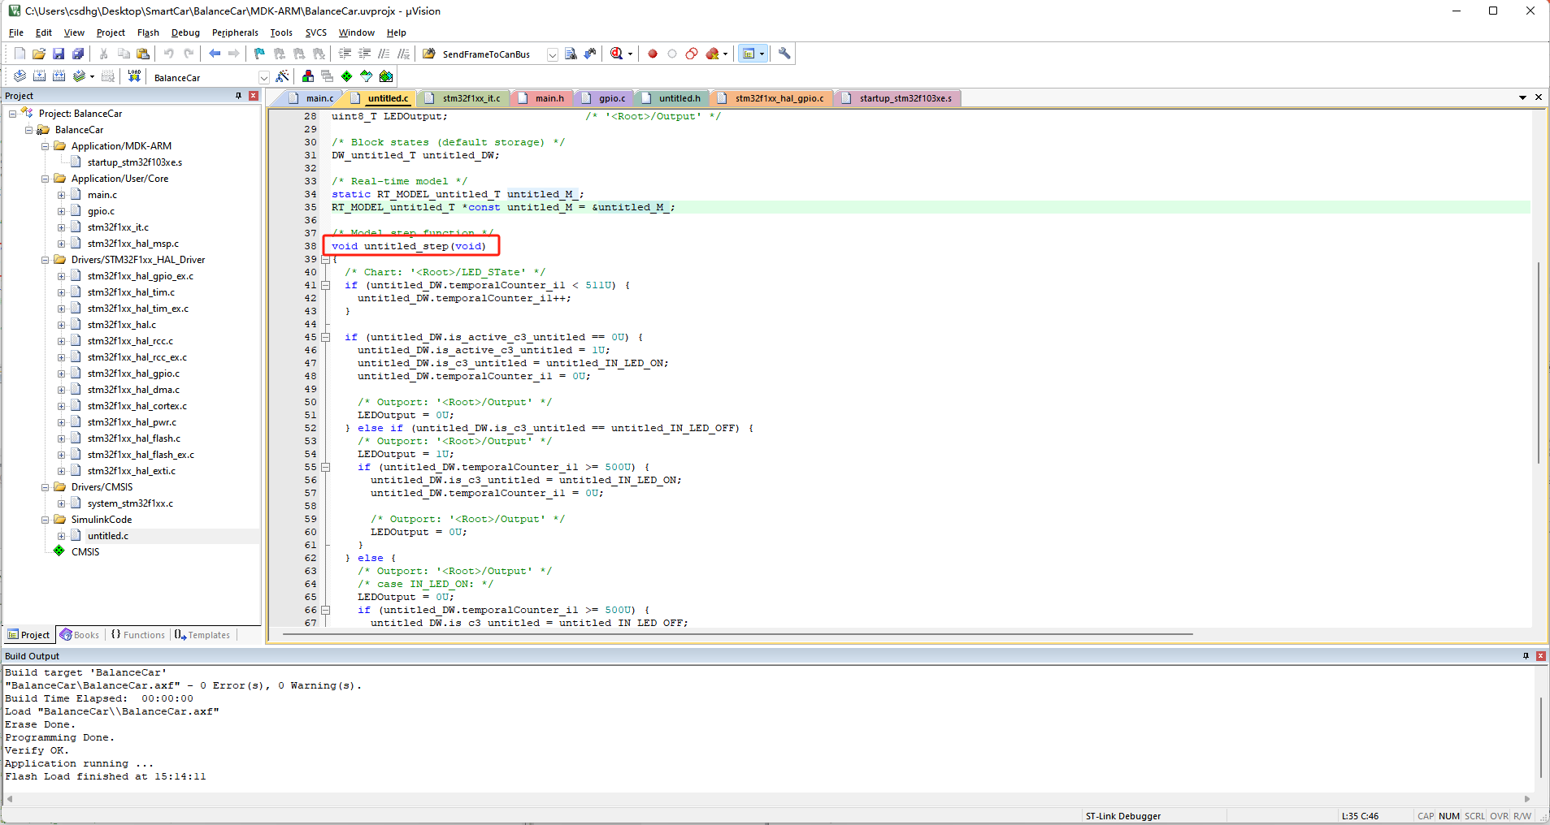Screen dimensions: 1550x825
Task: Navigate backwards with the blue left arrow
Action: point(215,54)
